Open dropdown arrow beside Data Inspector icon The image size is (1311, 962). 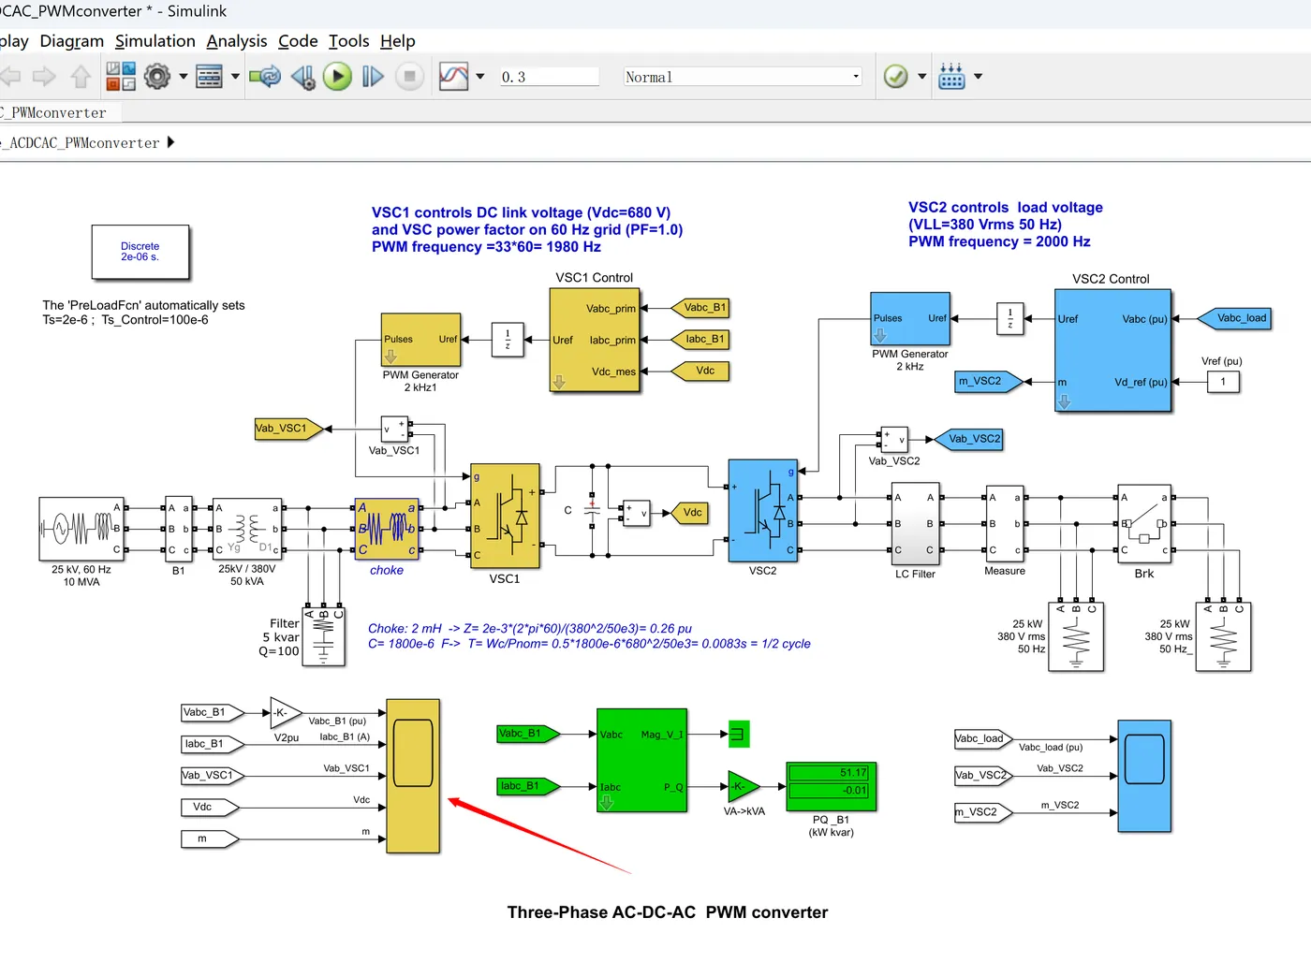point(480,77)
